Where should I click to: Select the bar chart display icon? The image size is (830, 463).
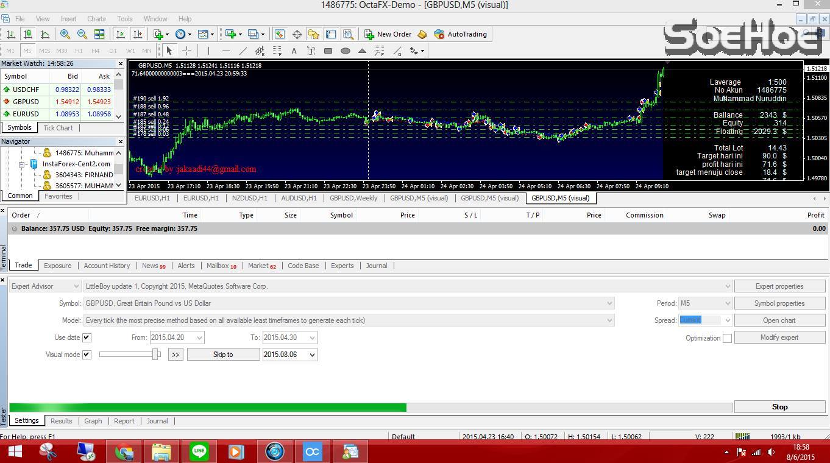click(11, 34)
